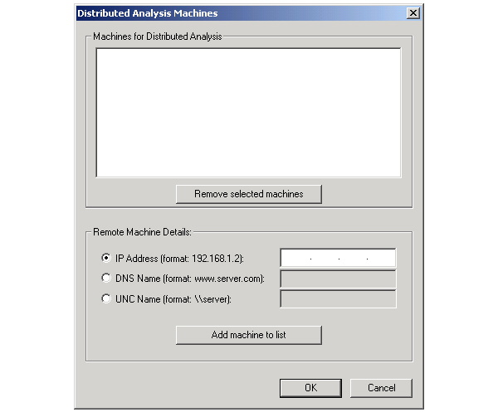Click the 'IP Address (format: 192.168.1.2)' label text
This screenshot has width=498, height=412.
pos(179,258)
